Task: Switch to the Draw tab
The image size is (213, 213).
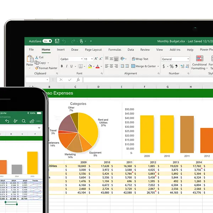Action: 75,50
